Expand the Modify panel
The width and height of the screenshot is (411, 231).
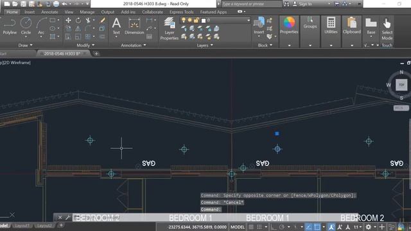tap(85, 46)
